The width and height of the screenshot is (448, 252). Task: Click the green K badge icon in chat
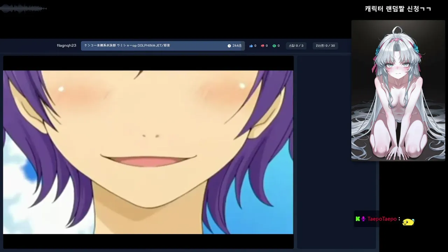coord(358,219)
